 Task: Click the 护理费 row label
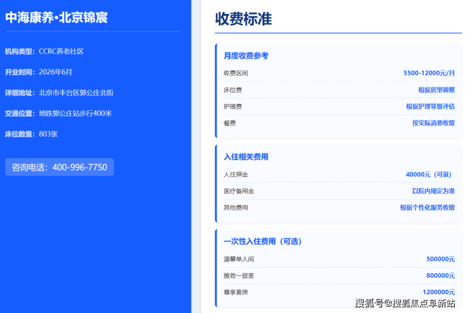233,106
